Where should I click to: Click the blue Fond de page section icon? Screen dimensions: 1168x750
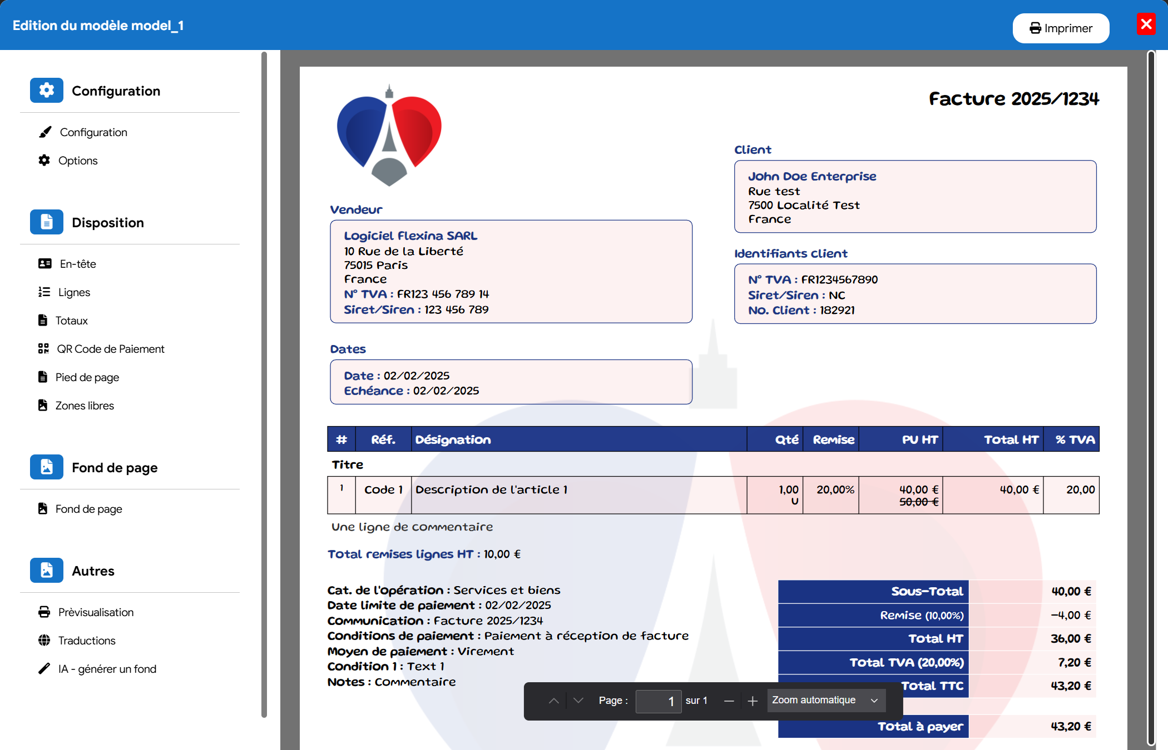[x=47, y=467]
